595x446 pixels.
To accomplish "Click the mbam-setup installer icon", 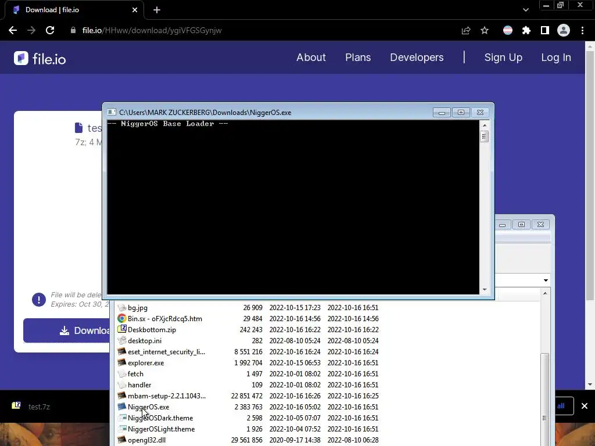I will pos(122,395).
